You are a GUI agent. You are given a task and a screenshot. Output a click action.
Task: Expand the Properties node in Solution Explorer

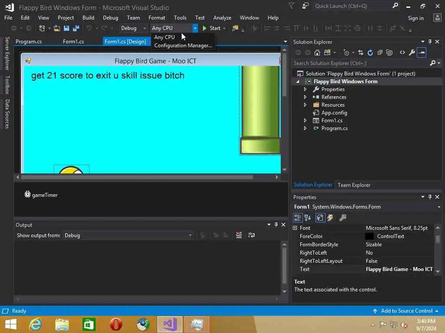[x=305, y=89]
